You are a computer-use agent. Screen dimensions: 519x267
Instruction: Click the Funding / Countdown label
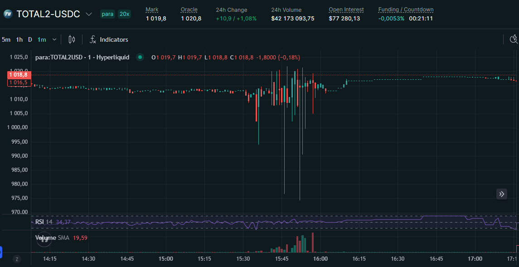[406, 10]
